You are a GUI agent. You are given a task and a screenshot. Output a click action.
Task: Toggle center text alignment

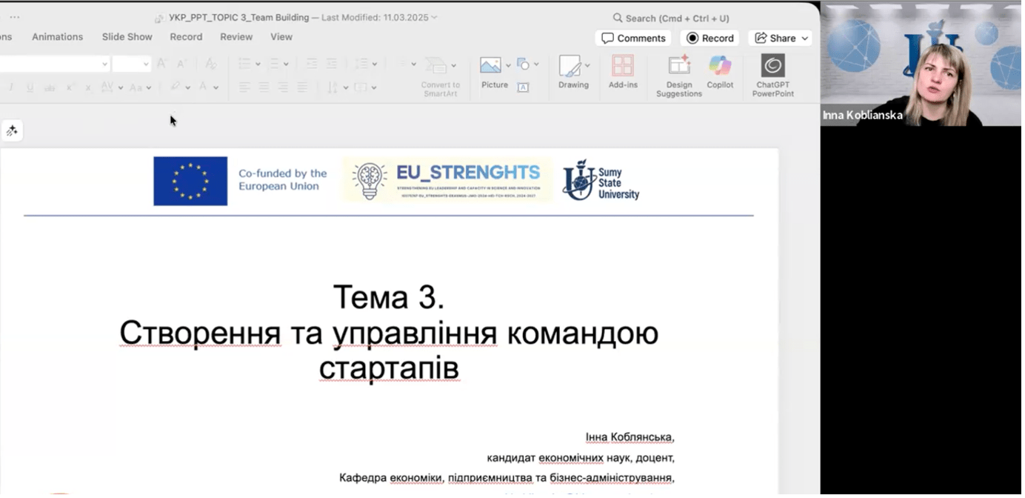point(264,87)
